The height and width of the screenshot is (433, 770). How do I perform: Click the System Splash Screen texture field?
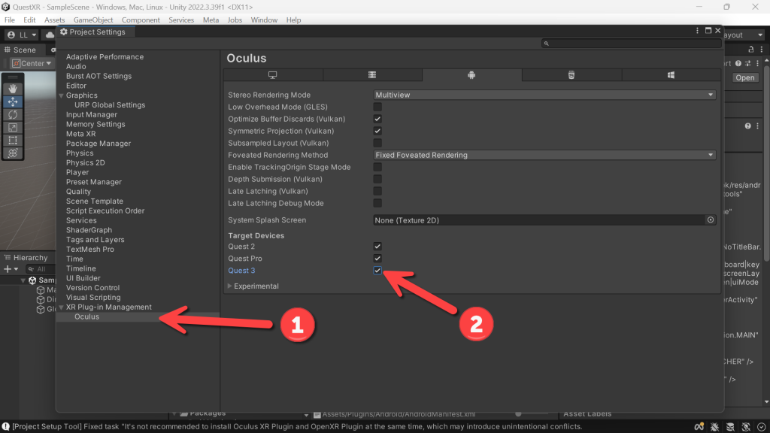539,220
